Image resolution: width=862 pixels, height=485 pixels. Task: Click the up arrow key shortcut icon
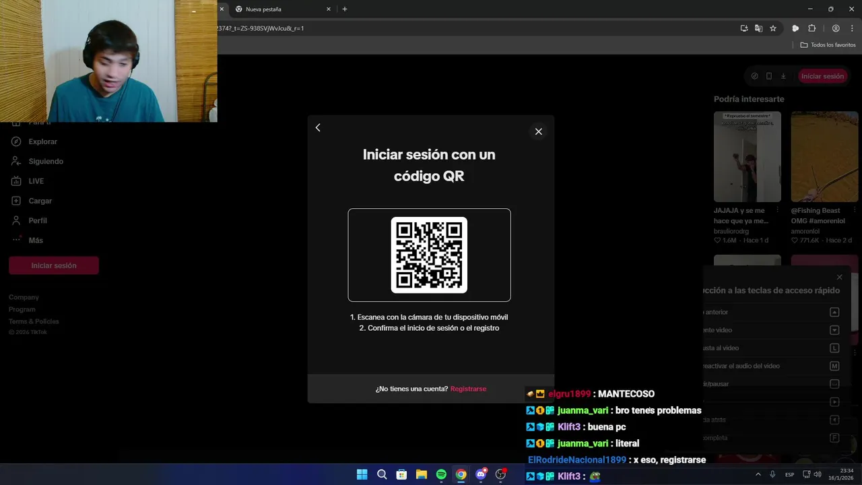point(834,312)
